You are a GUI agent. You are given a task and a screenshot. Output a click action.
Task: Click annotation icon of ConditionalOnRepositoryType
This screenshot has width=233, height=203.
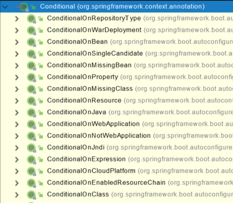[x=31, y=19]
